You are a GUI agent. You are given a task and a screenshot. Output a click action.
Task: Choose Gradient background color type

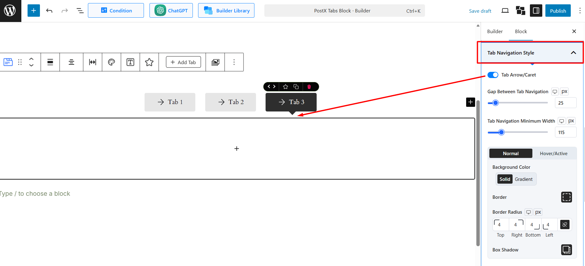[524, 179]
